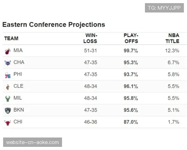Click the Cleveland Cavaliers team logo

tap(7, 87)
